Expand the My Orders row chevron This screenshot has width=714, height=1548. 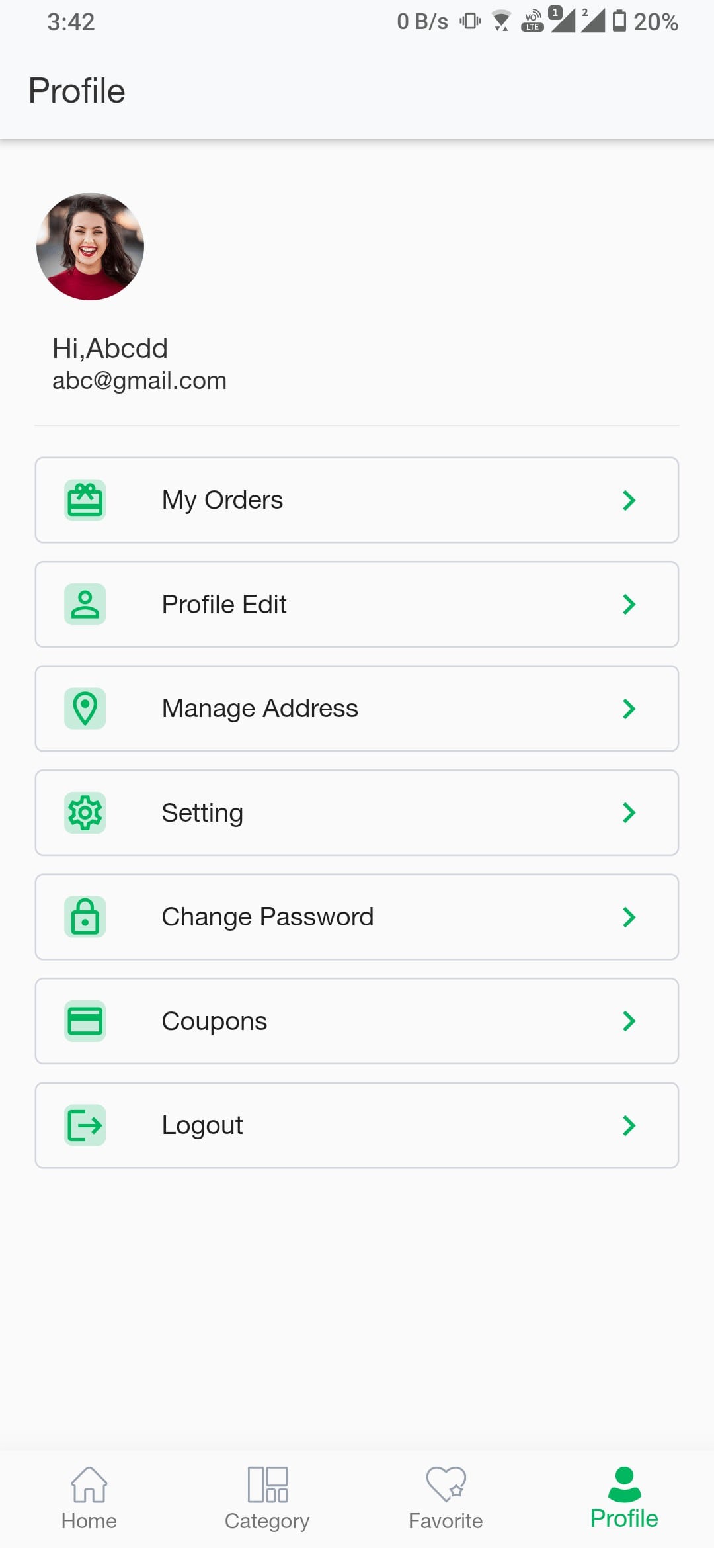[629, 500]
